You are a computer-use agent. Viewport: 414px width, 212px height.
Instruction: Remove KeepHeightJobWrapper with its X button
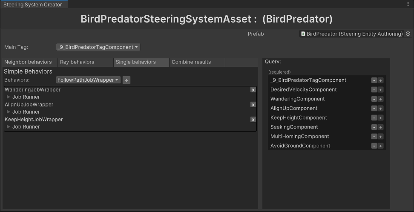[253, 120]
